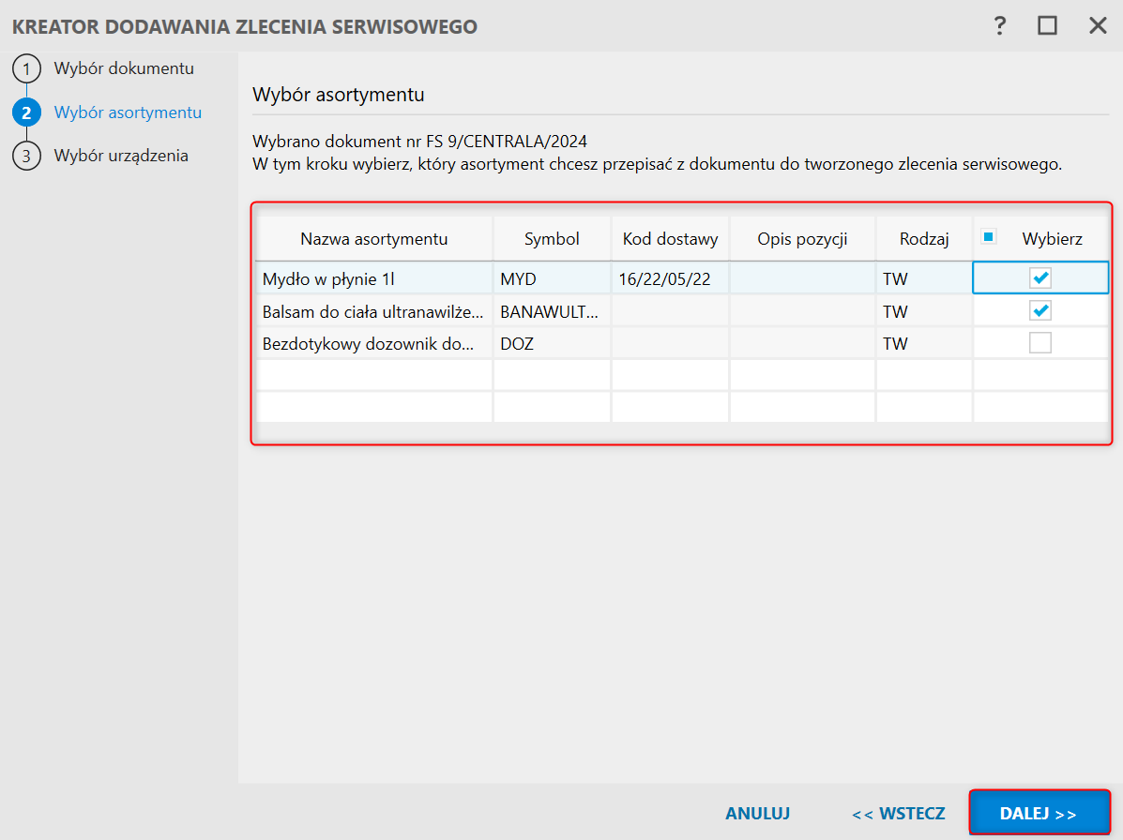Uncheck Mydło w płynie 1l checkbox
Viewport: 1123px width, 840px height.
coord(1040,277)
